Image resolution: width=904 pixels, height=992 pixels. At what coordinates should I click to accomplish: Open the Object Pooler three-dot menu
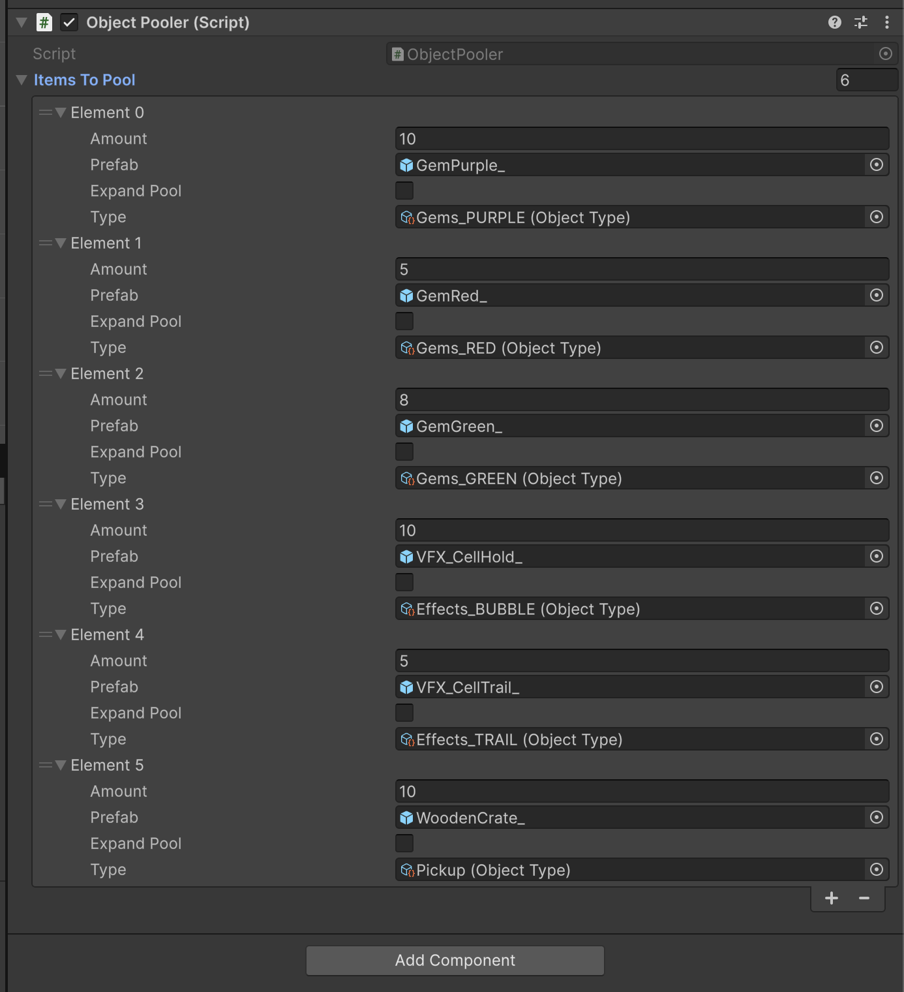[x=886, y=23]
